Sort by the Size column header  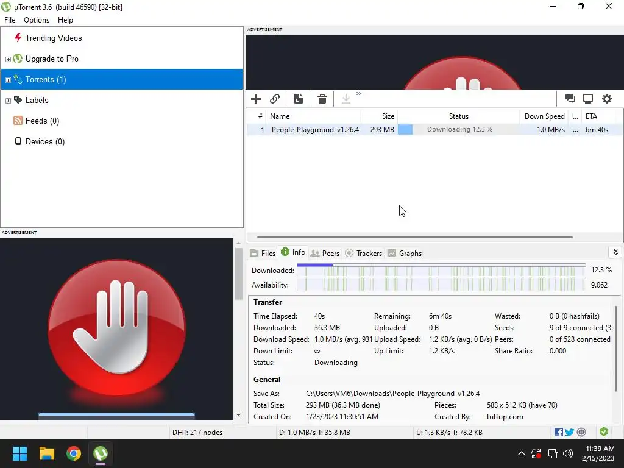[x=379, y=116]
